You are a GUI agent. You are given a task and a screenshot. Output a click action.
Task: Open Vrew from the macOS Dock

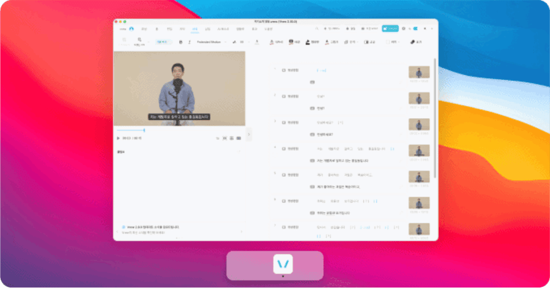click(283, 264)
